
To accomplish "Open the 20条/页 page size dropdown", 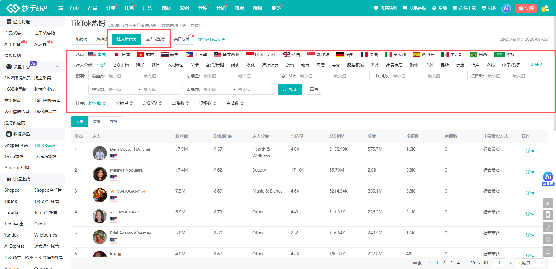I will coord(529,263).
